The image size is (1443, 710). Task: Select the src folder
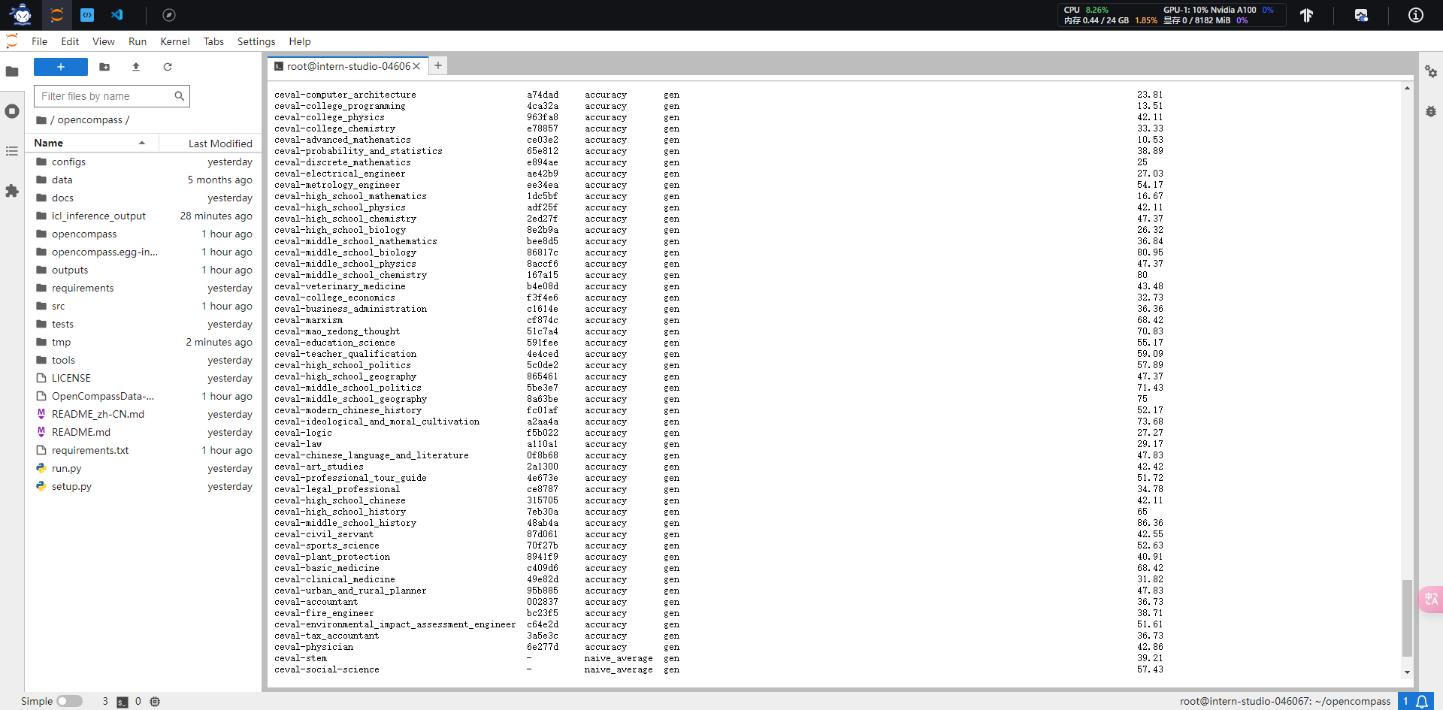point(144,306)
